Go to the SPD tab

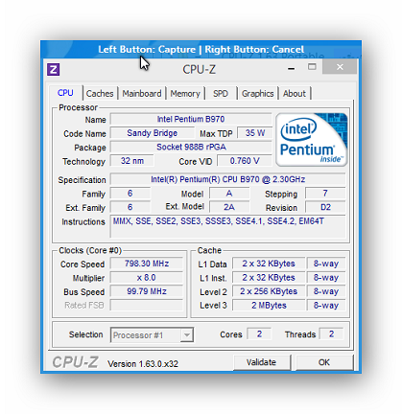click(x=221, y=94)
